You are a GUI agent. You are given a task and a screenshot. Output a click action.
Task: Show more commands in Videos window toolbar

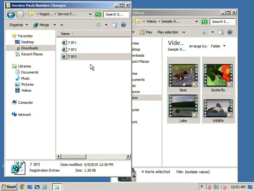coord(184,32)
